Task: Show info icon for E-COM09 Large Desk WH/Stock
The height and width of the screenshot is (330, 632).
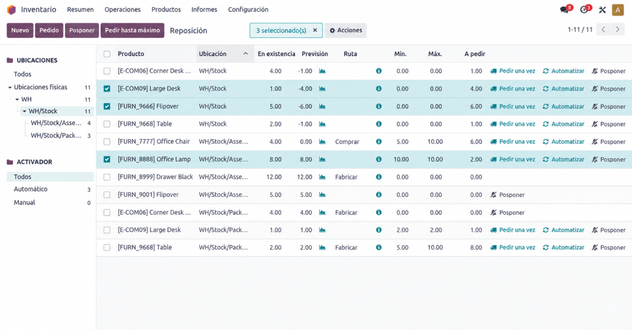Action: tap(379, 88)
